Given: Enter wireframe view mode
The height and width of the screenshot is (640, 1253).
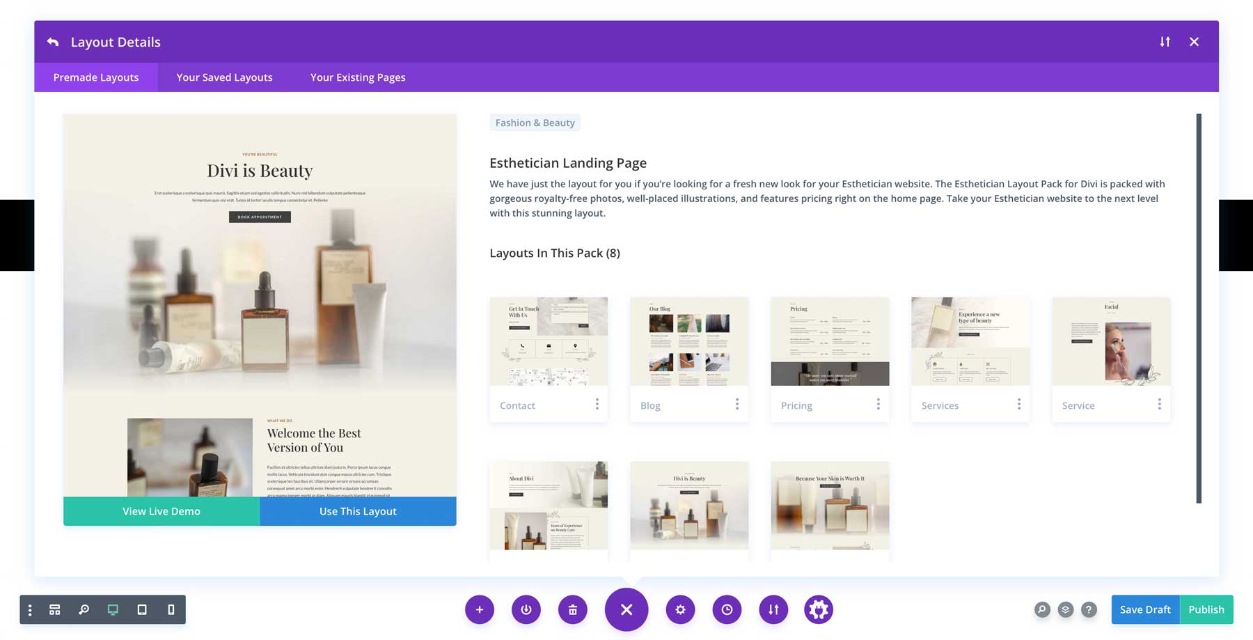Looking at the screenshot, I should pyautogui.click(x=54, y=609).
